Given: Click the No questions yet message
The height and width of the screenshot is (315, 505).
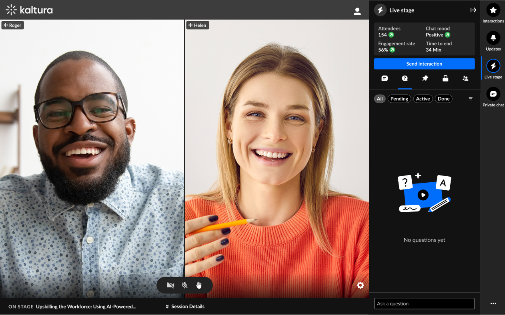Looking at the screenshot, I should (x=424, y=240).
